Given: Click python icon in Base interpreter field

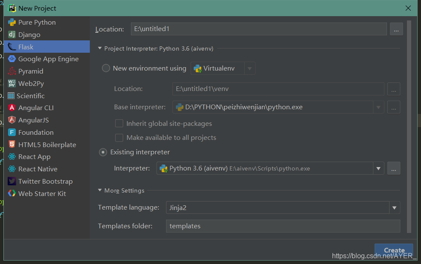Looking at the screenshot, I should pyautogui.click(x=179, y=107).
